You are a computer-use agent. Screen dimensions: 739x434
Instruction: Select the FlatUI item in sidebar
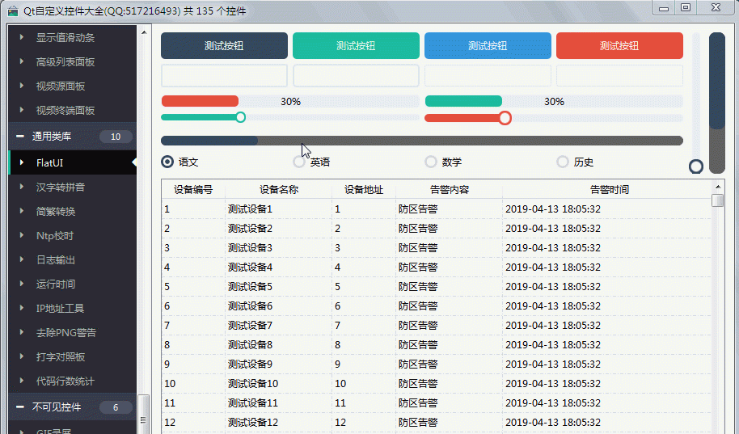[x=73, y=162]
